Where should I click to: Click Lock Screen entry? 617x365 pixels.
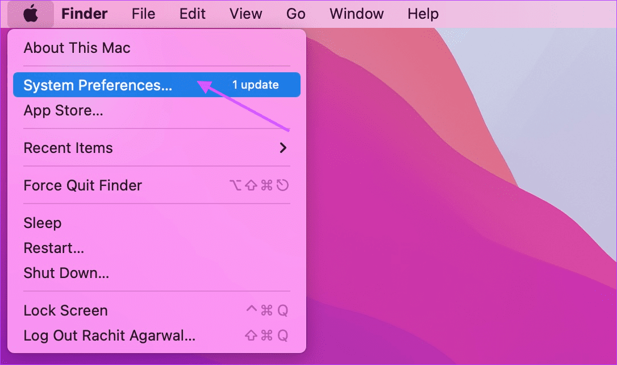point(157,310)
